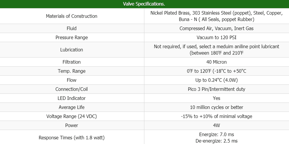This screenshot has width=289, height=144.
Task: Click the Nickel Plated Brass materials description
Action: 216,16
